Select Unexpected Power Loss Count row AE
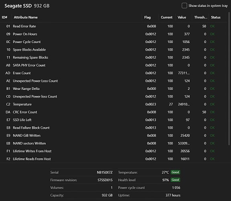This screenshot has width=231, height=201. (x=113, y=81)
